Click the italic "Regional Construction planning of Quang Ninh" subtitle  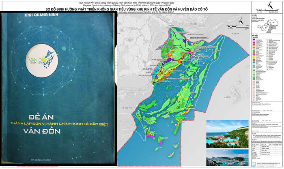point(127,5)
